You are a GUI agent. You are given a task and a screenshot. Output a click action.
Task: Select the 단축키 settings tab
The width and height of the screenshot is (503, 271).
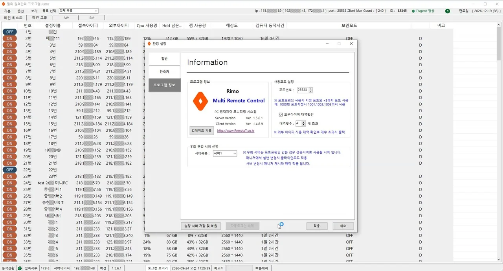tap(164, 72)
